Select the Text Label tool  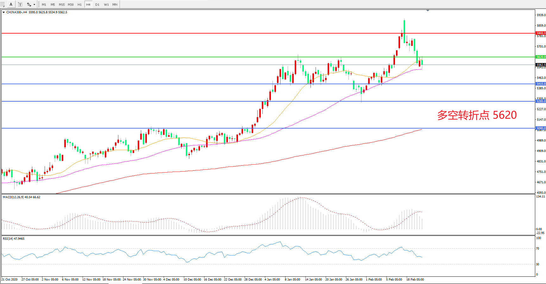click(20, 4)
